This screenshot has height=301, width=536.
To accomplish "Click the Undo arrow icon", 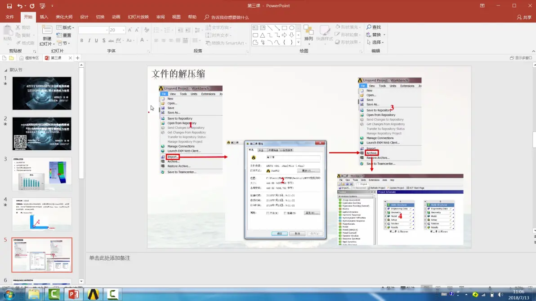I will [x=20, y=6].
